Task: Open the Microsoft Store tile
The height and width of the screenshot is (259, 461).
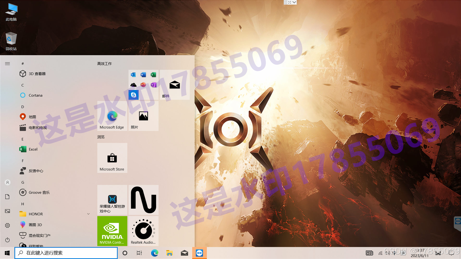Action: [112, 158]
